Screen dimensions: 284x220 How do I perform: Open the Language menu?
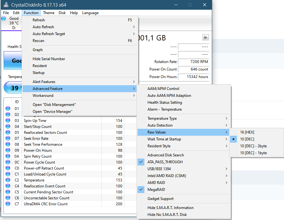(90, 13)
